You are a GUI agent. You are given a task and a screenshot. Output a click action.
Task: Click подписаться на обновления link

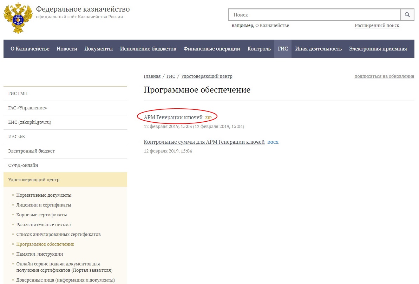point(384,76)
